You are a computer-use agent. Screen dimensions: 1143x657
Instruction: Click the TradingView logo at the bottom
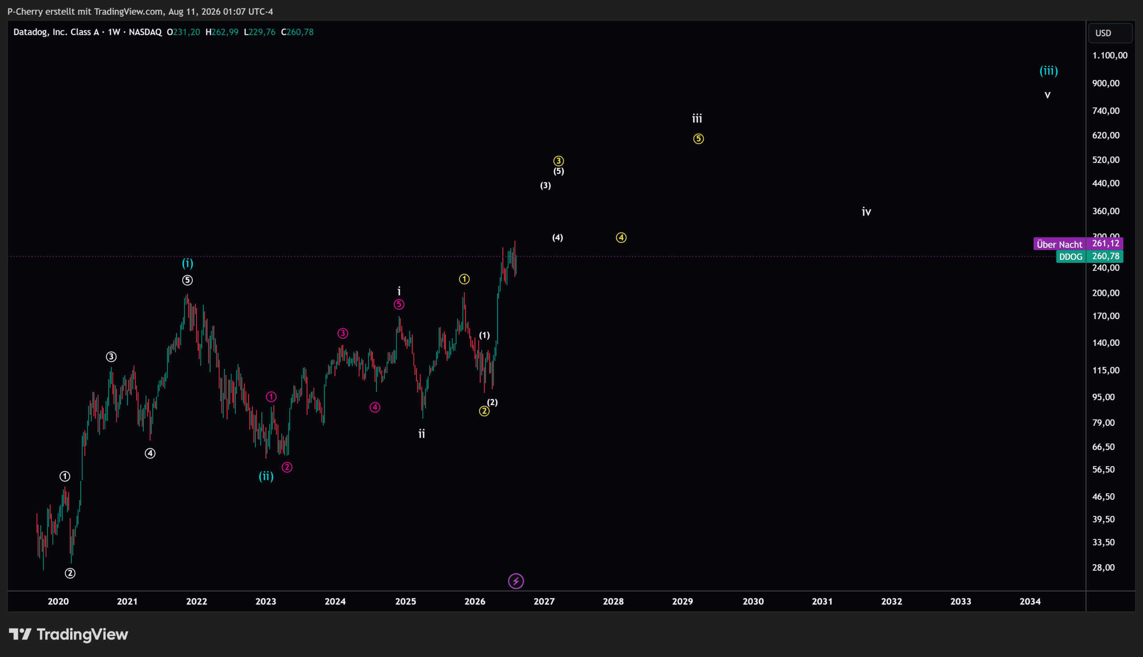coord(69,634)
